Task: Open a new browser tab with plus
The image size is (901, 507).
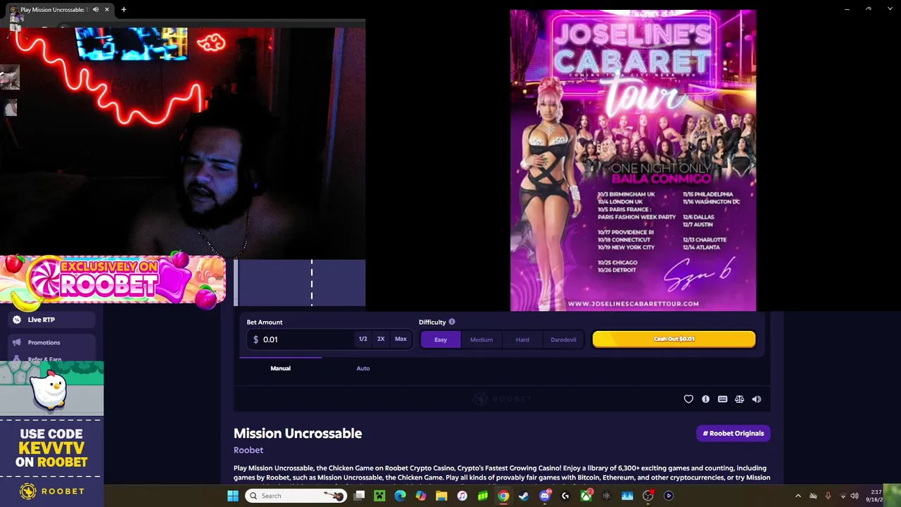Action: (x=123, y=9)
